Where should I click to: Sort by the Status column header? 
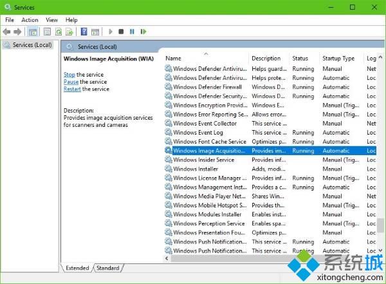[x=304, y=59]
